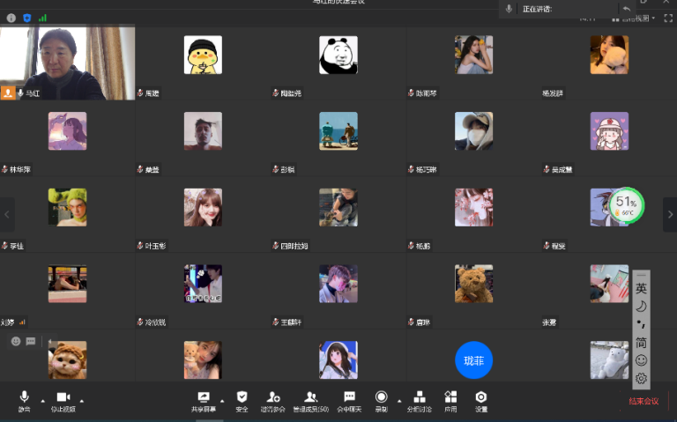Viewport: 677px width, 422px height.
Task: Open the Security shield options (安全)
Action: [242, 400]
